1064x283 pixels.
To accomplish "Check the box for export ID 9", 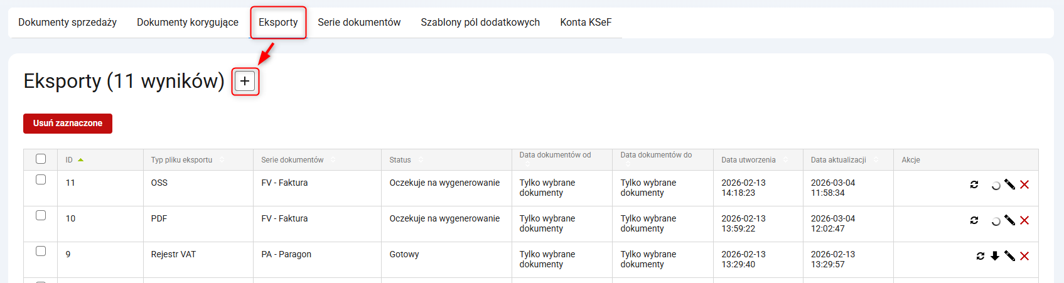I will pyautogui.click(x=41, y=252).
